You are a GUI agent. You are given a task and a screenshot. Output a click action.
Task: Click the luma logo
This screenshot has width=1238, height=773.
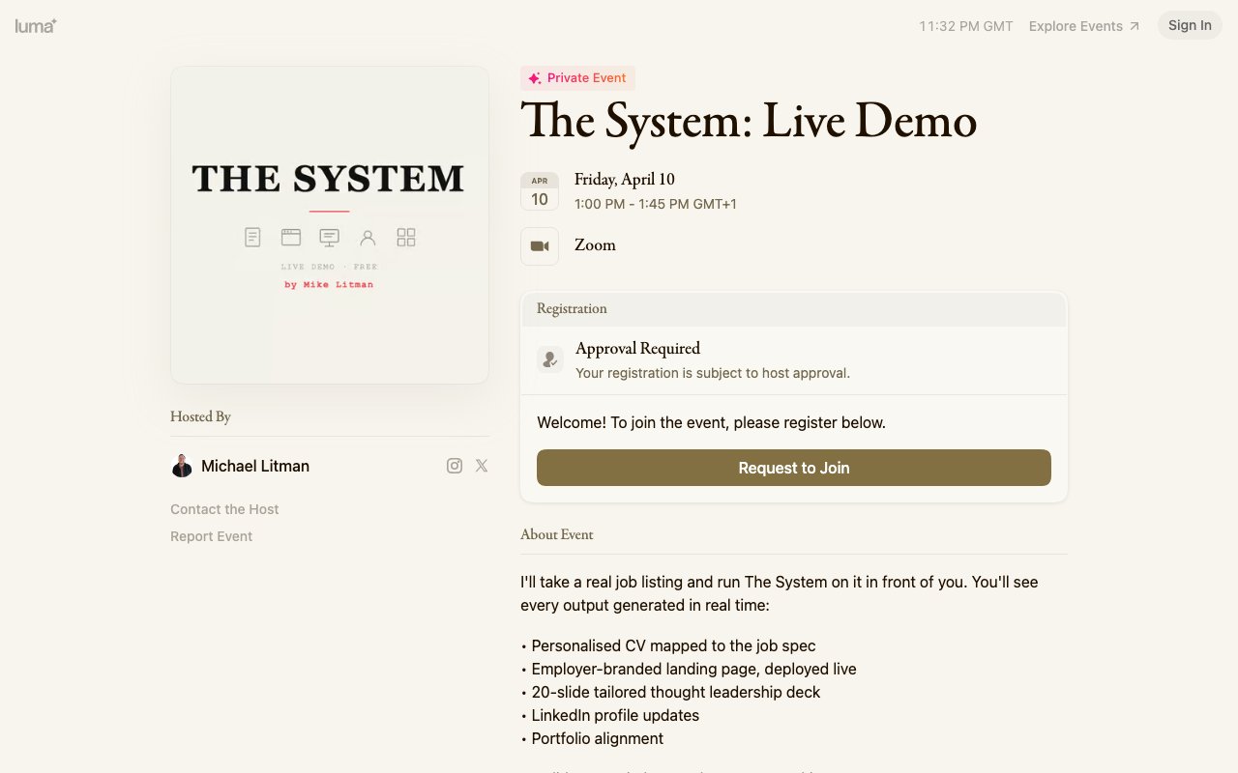pos(35,26)
